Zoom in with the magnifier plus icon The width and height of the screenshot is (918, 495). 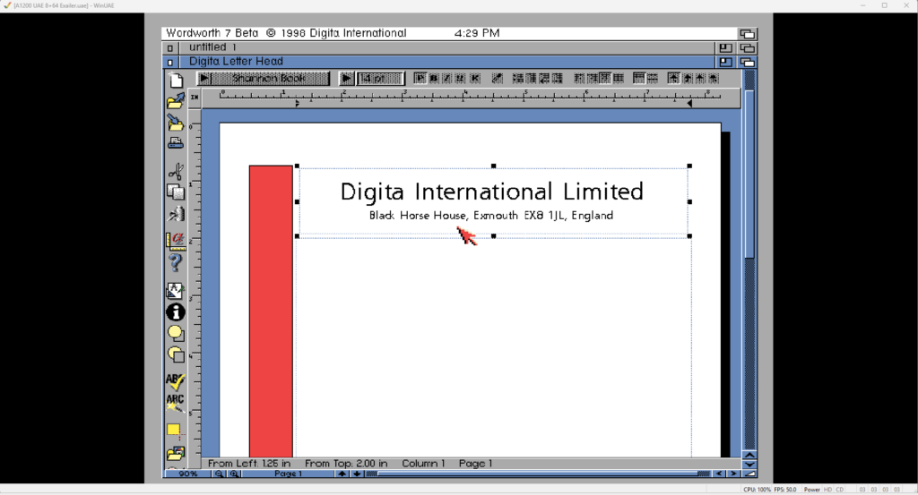tap(234, 474)
